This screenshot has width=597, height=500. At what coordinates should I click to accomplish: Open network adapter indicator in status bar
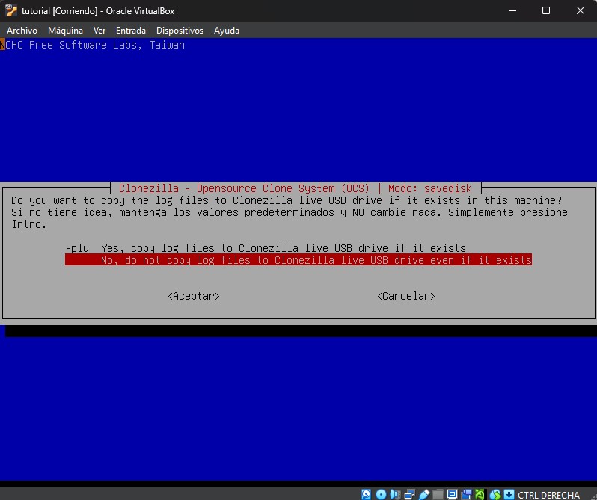pos(410,494)
